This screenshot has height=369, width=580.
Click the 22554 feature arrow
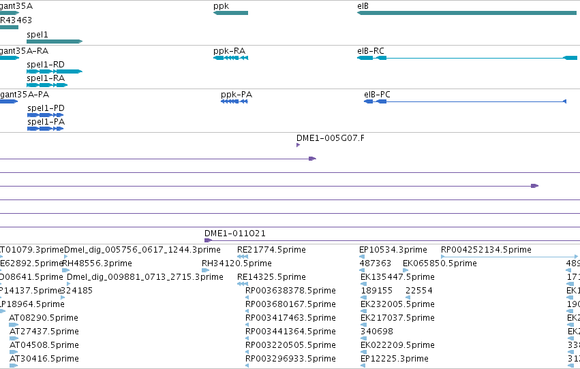(408, 298)
